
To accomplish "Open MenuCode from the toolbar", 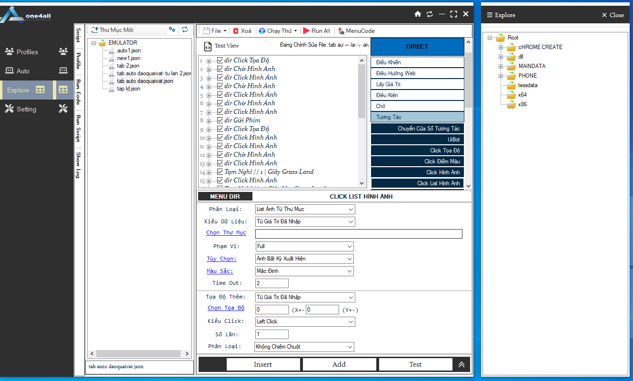I will (356, 31).
